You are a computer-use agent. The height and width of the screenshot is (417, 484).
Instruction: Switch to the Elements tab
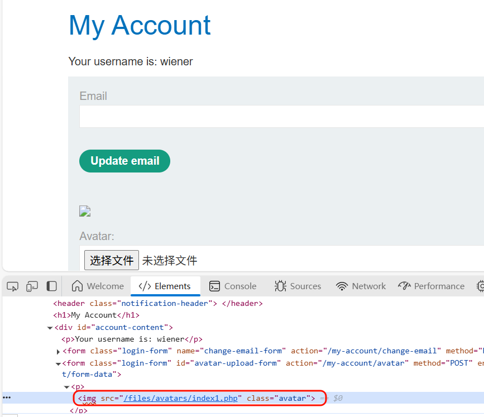[x=165, y=286]
